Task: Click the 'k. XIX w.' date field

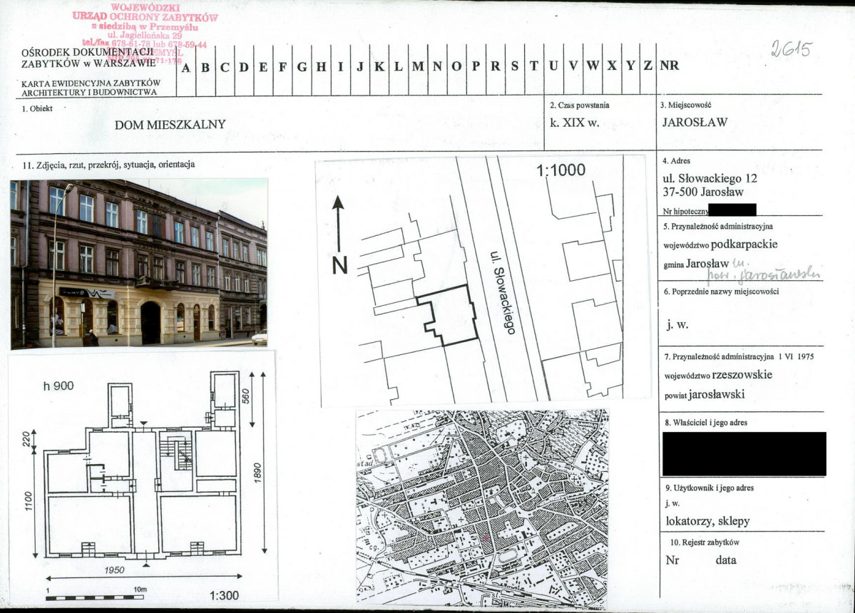Action: pyautogui.click(x=575, y=122)
